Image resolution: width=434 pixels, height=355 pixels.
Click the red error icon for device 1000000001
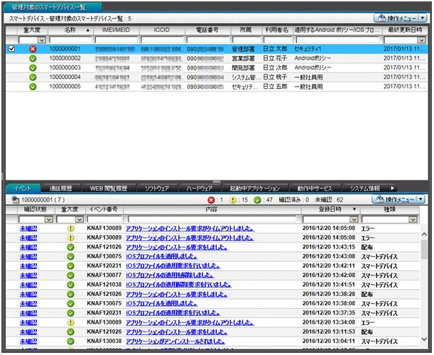(x=33, y=49)
